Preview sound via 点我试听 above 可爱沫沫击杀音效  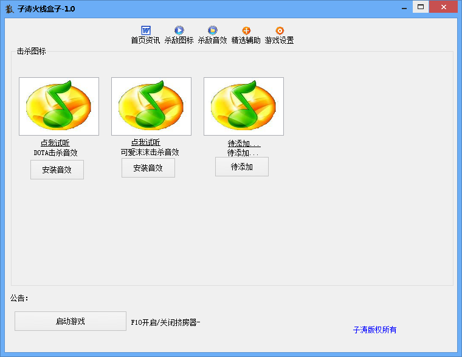pos(146,142)
